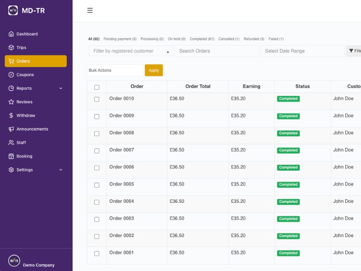Viewport: 361px width, 271px height.
Task: Filter by Pending payment (0)
Action: [120, 39]
